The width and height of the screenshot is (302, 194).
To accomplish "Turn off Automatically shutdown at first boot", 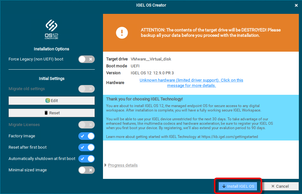I will click(x=87, y=159).
